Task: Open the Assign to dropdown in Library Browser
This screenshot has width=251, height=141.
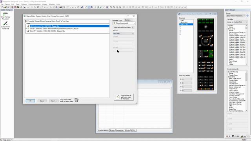Action: click(241, 22)
